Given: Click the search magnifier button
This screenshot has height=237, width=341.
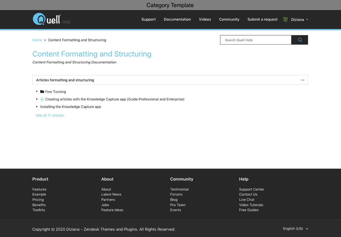Looking at the screenshot, I should [x=299, y=40].
